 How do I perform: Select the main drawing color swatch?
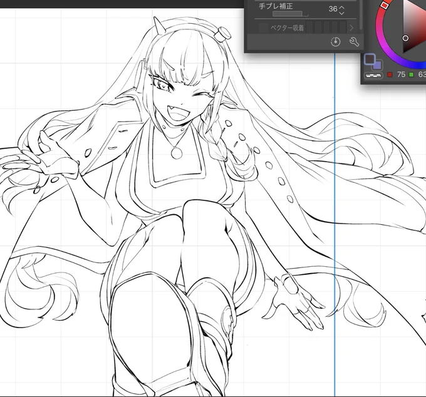370,59
